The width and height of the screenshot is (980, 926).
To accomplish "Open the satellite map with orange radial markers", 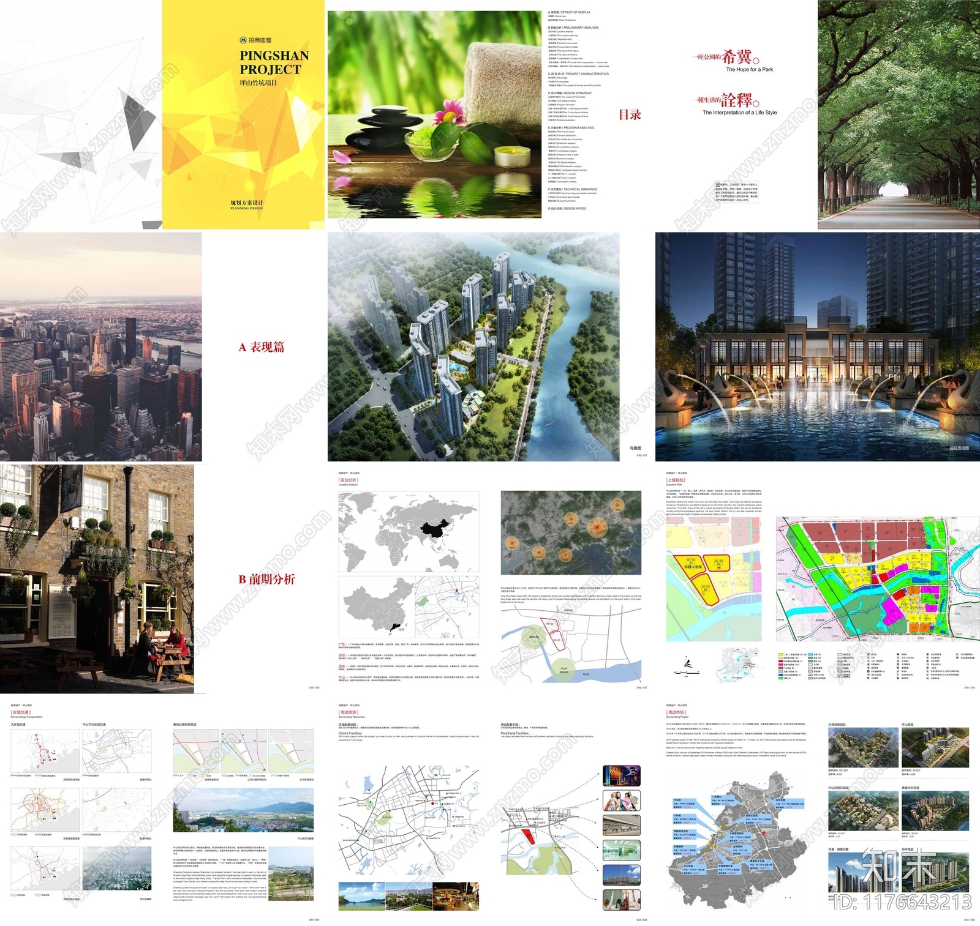I will point(571,532).
